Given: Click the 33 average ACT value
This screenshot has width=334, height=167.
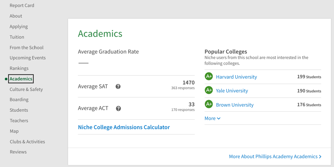Looking at the screenshot, I should [192, 104].
